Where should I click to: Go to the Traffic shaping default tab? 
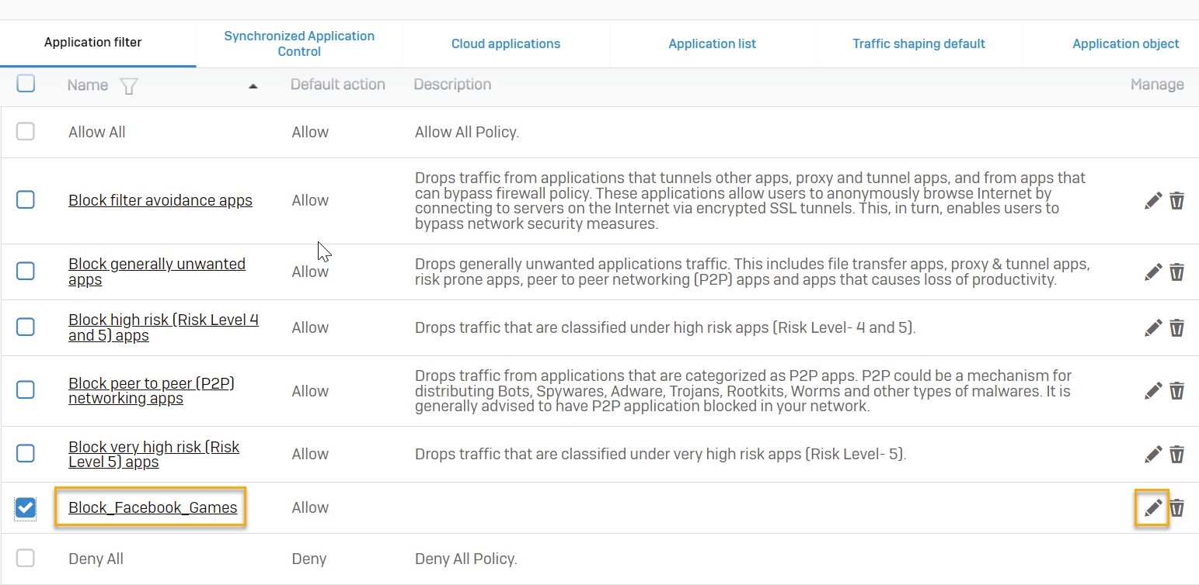click(918, 43)
